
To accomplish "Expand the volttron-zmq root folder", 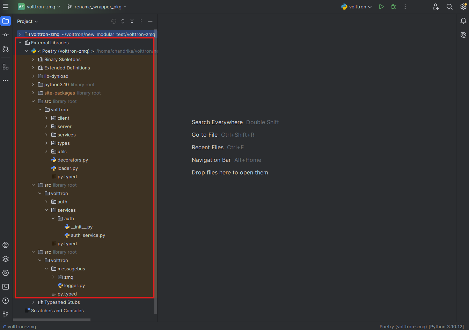I will coord(20,34).
